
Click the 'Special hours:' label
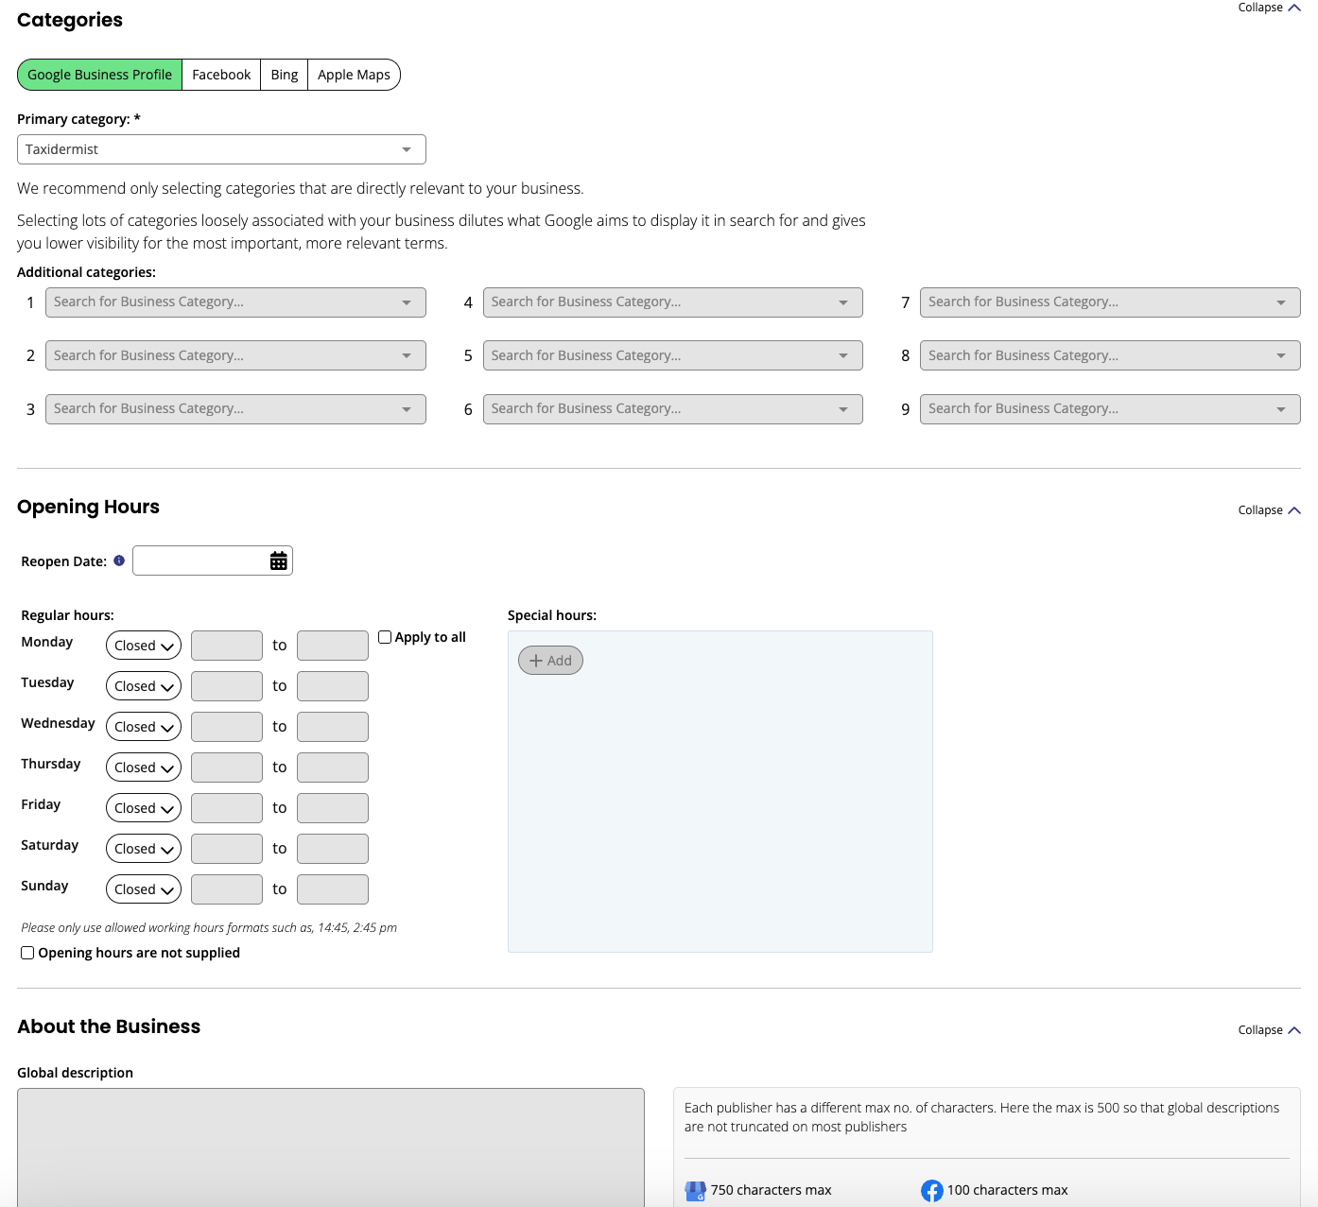point(552,615)
